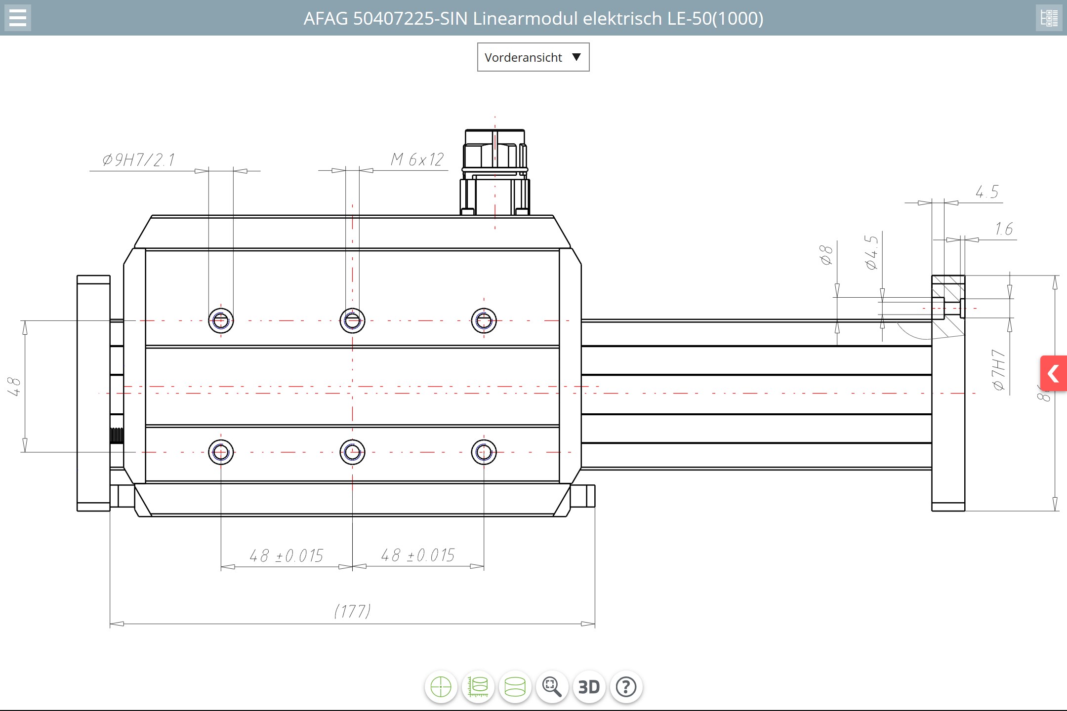Screen dimensions: 1067x711
Task: Switch to 3D view
Action: coord(589,687)
